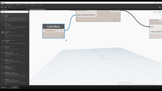Open the Settings (Параметры) menu

[x=33, y=5]
